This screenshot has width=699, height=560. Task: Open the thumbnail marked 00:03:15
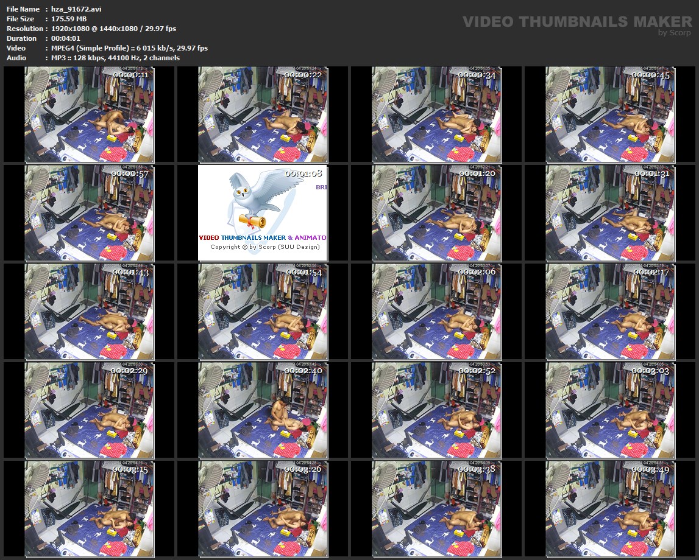click(89, 509)
